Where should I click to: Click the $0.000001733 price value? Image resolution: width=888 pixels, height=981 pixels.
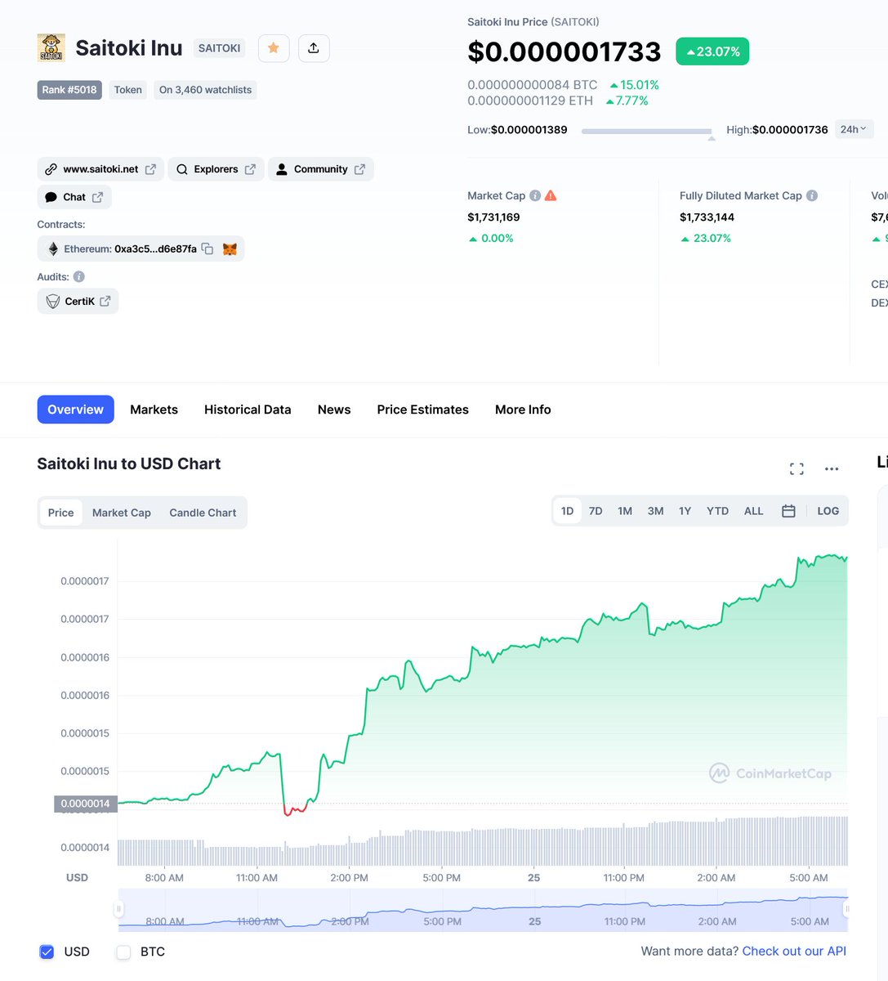coord(564,52)
